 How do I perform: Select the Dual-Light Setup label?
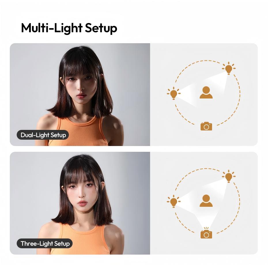43,135
